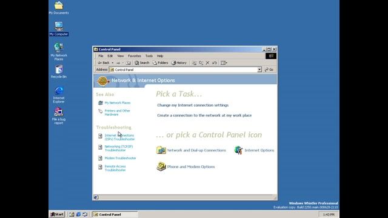
Task: Click the Printers and Other Hardware sidebar icon
Action: click(100, 111)
